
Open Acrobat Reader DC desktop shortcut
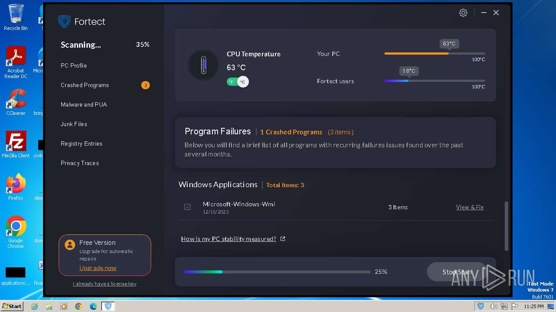coord(16,62)
